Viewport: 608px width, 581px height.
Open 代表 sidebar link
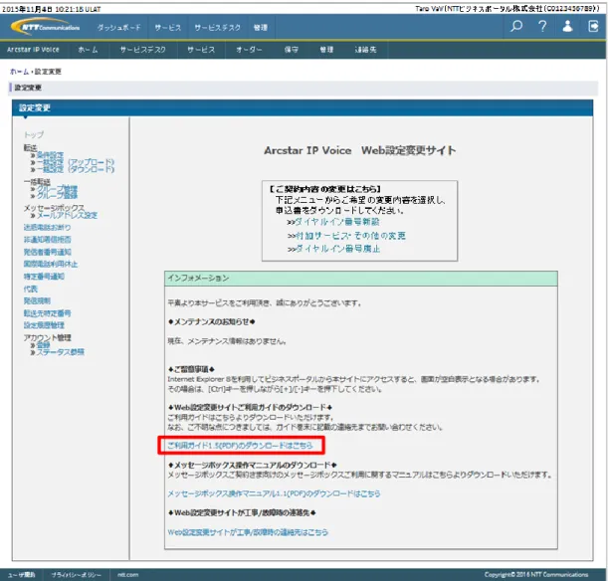click(x=31, y=289)
